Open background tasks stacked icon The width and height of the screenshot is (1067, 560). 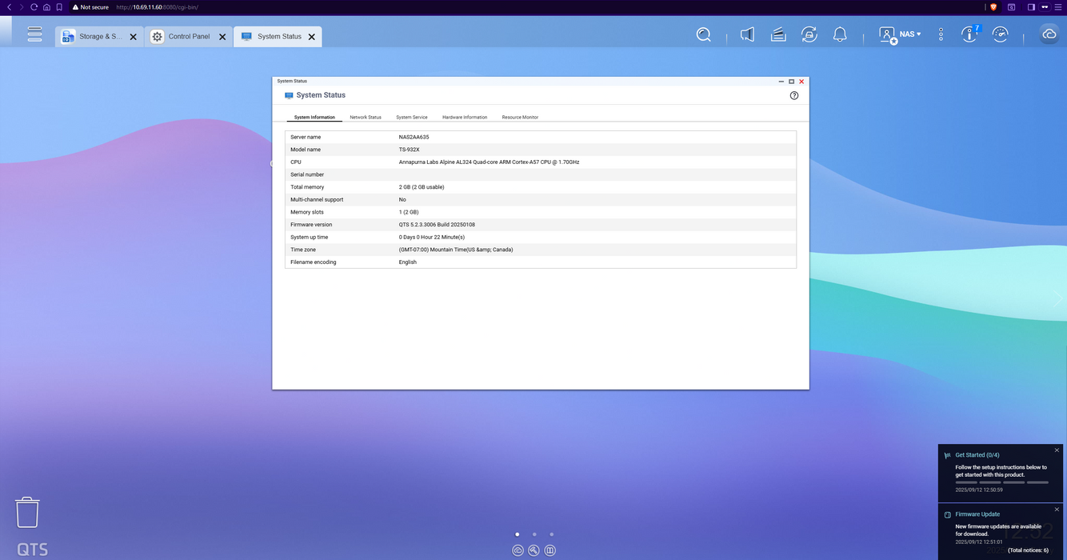[778, 34]
